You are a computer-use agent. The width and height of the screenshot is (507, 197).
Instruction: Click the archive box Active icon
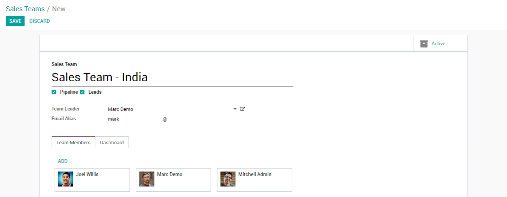pyautogui.click(x=424, y=44)
